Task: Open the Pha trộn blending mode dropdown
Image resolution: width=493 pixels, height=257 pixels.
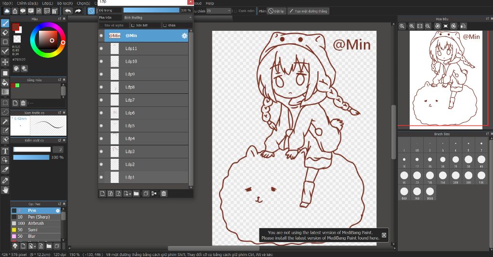Action: 157,18
